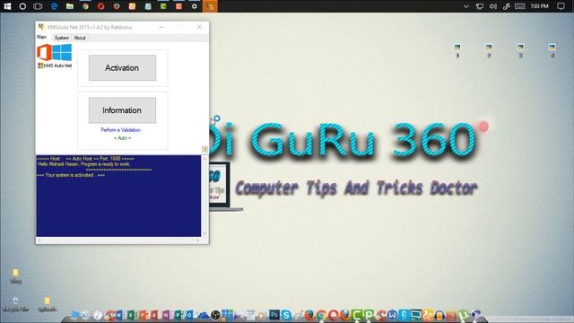Open Cortana search circle

coord(22,6)
